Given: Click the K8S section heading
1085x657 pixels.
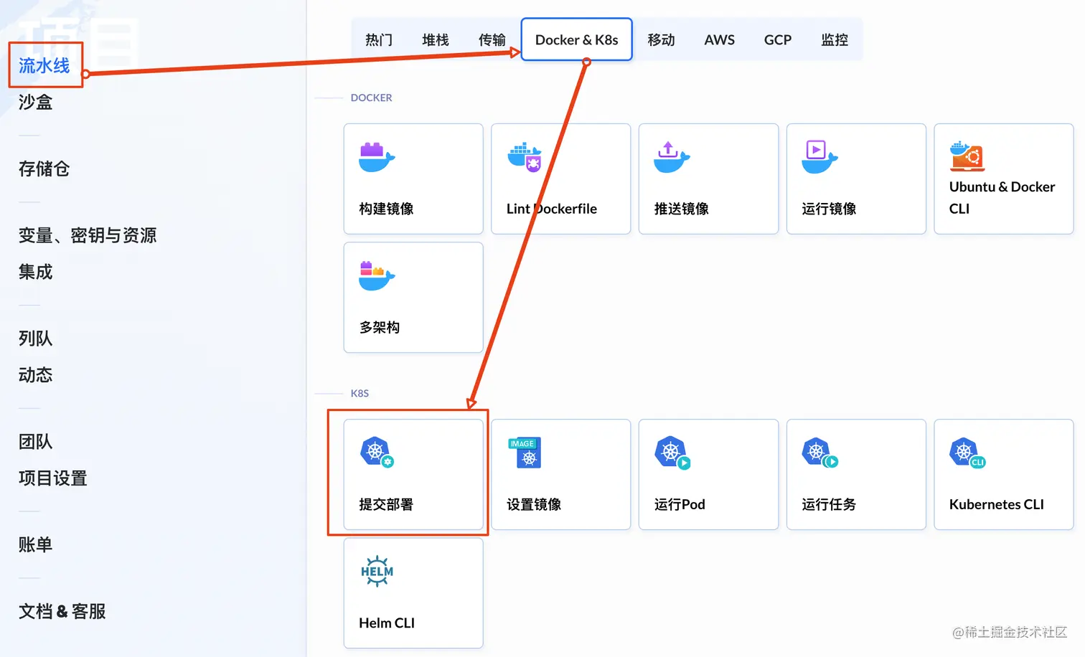Looking at the screenshot, I should pyautogui.click(x=360, y=393).
